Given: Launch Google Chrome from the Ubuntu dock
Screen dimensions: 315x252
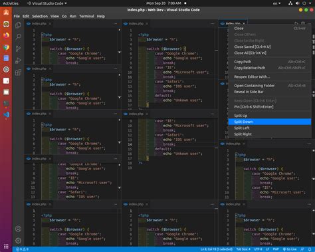Looking at the screenshot, I should (6, 47).
